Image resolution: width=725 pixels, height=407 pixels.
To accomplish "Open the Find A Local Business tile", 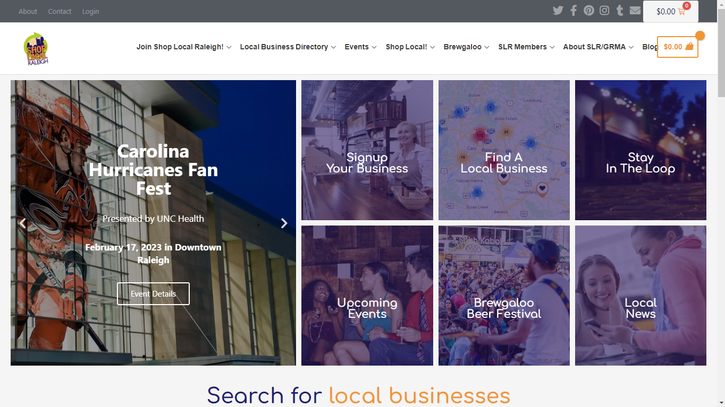I will tap(504, 150).
